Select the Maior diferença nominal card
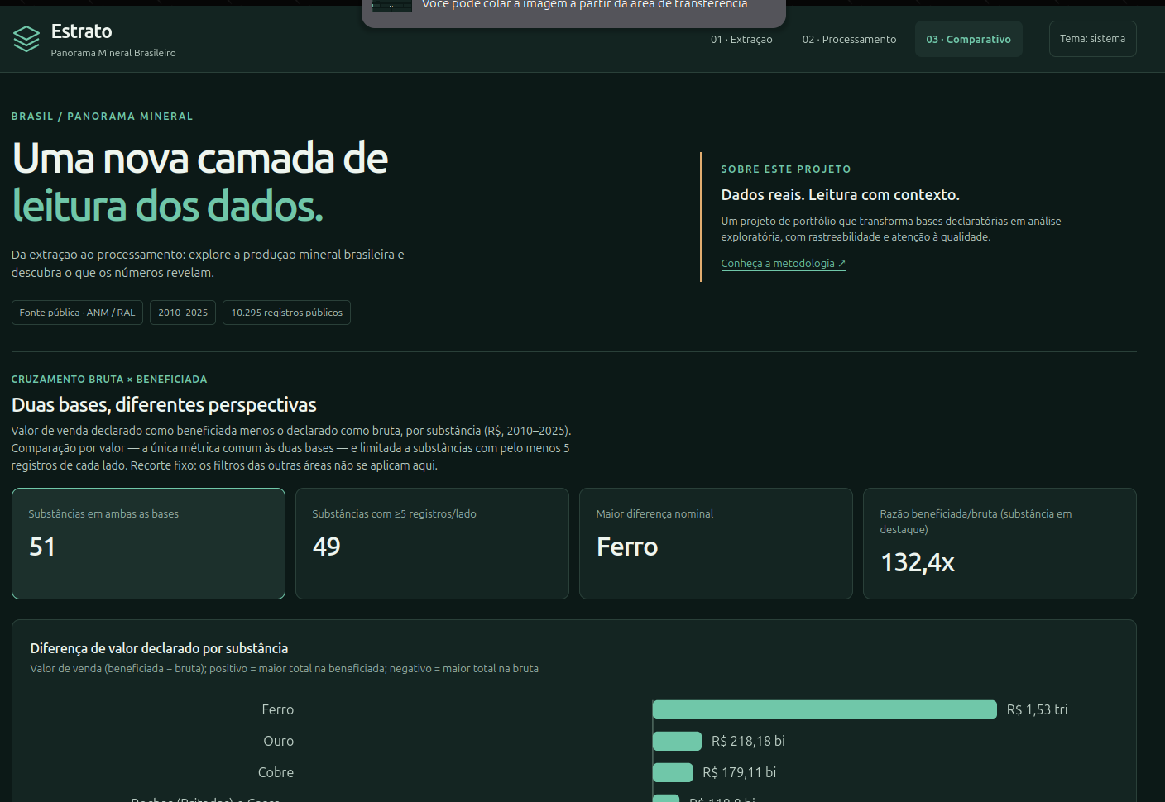 [716, 543]
